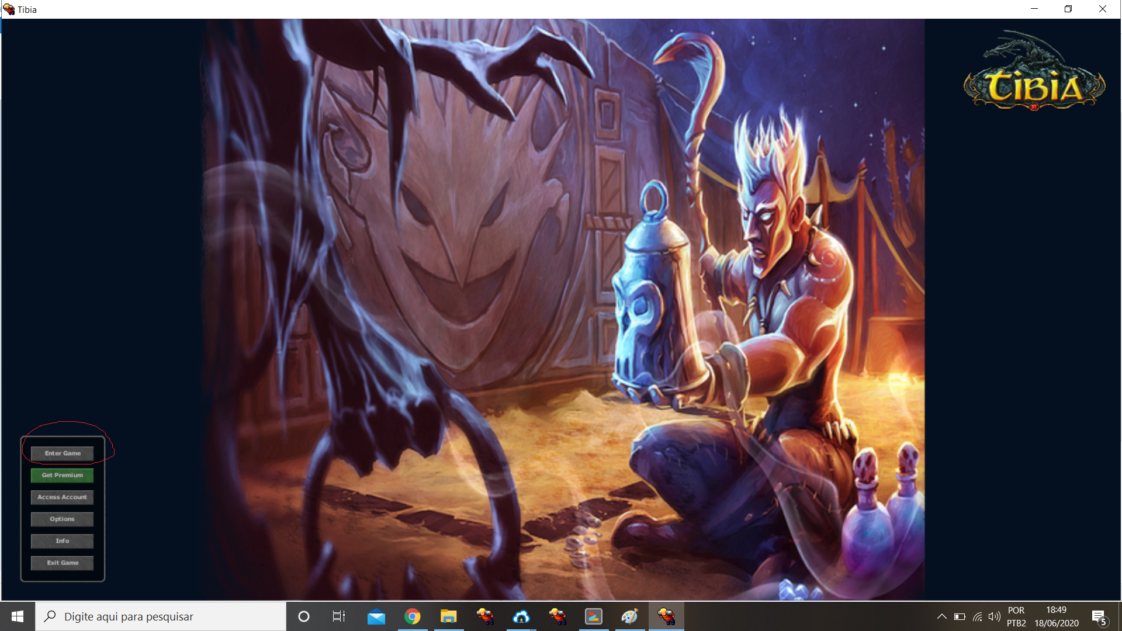The image size is (1122, 631).
Task: Click the Tibia icon beside File Explorer
Action: pyautogui.click(x=485, y=616)
